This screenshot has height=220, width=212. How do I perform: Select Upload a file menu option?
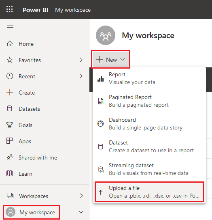point(149,192)
